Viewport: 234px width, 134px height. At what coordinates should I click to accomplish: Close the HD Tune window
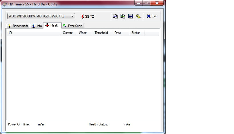[x=157, y=3]
